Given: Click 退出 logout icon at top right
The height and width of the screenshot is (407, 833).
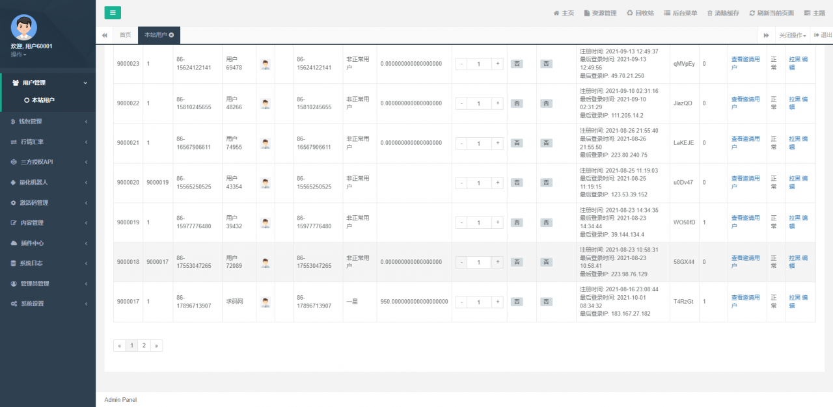Looking at the screenshot, I should 816,35.
